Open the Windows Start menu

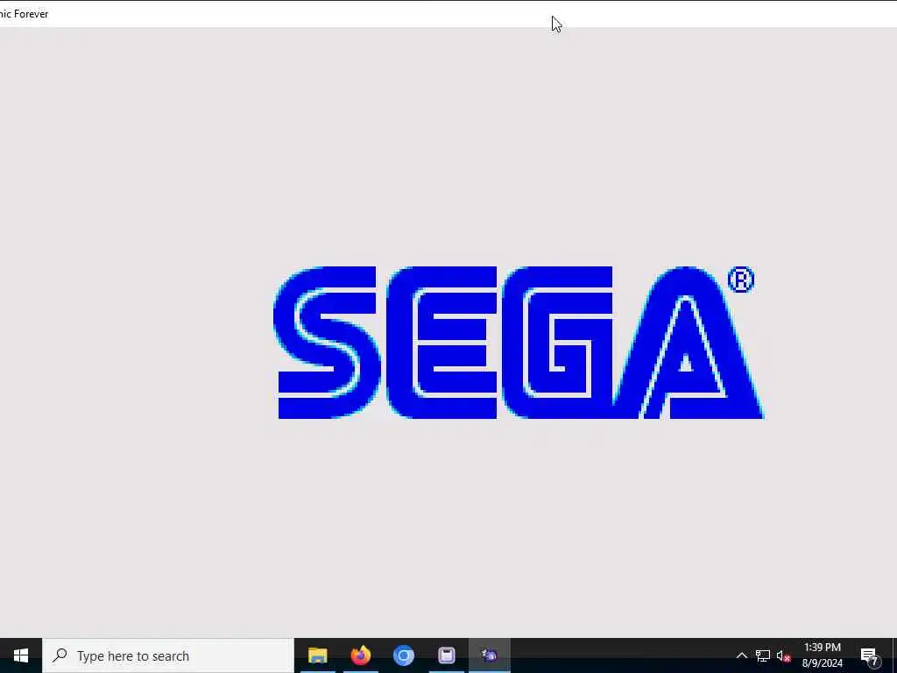21,655
